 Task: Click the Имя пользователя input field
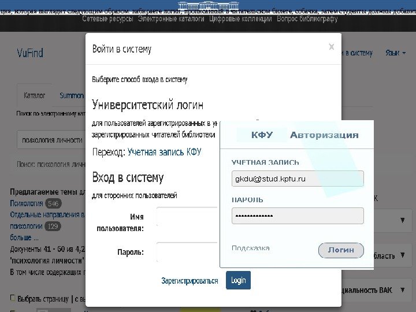[x=187, y=217]
